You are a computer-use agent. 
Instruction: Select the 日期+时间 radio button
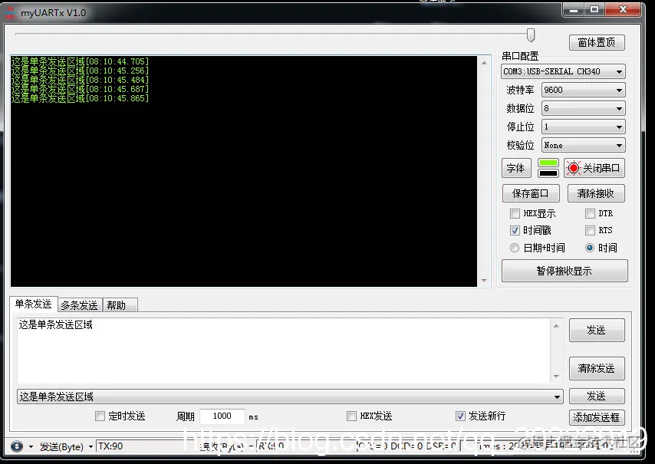[515, 248]
